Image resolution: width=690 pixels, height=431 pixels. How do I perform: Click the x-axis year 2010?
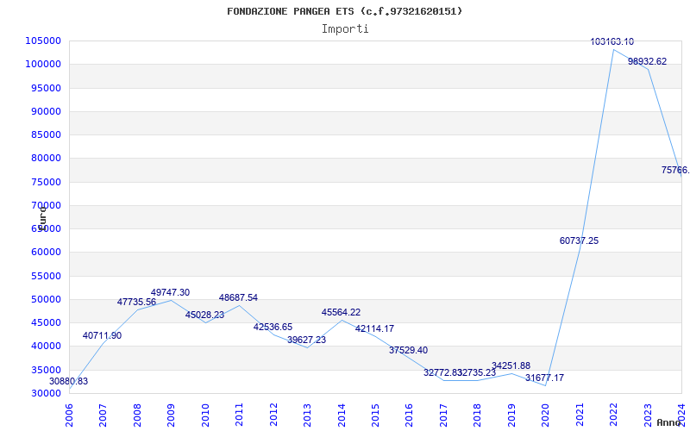tap(205, 415)
